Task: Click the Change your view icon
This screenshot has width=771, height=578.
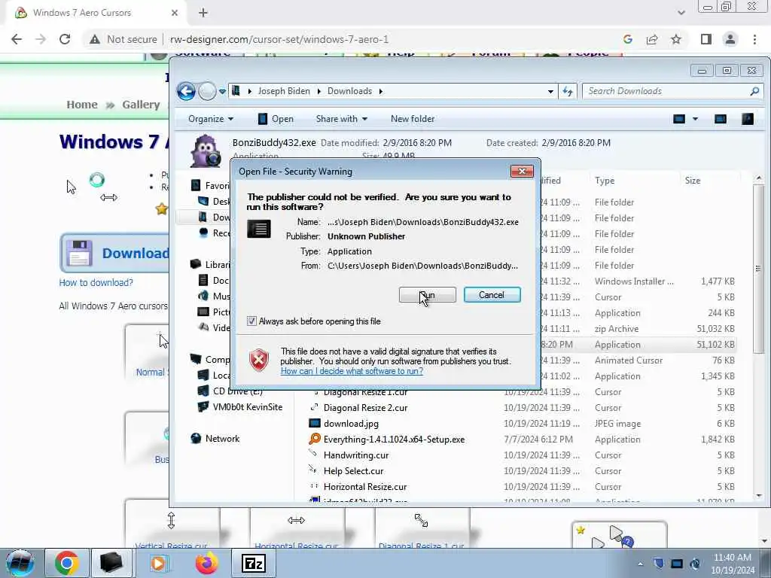Action: point(679,119)
